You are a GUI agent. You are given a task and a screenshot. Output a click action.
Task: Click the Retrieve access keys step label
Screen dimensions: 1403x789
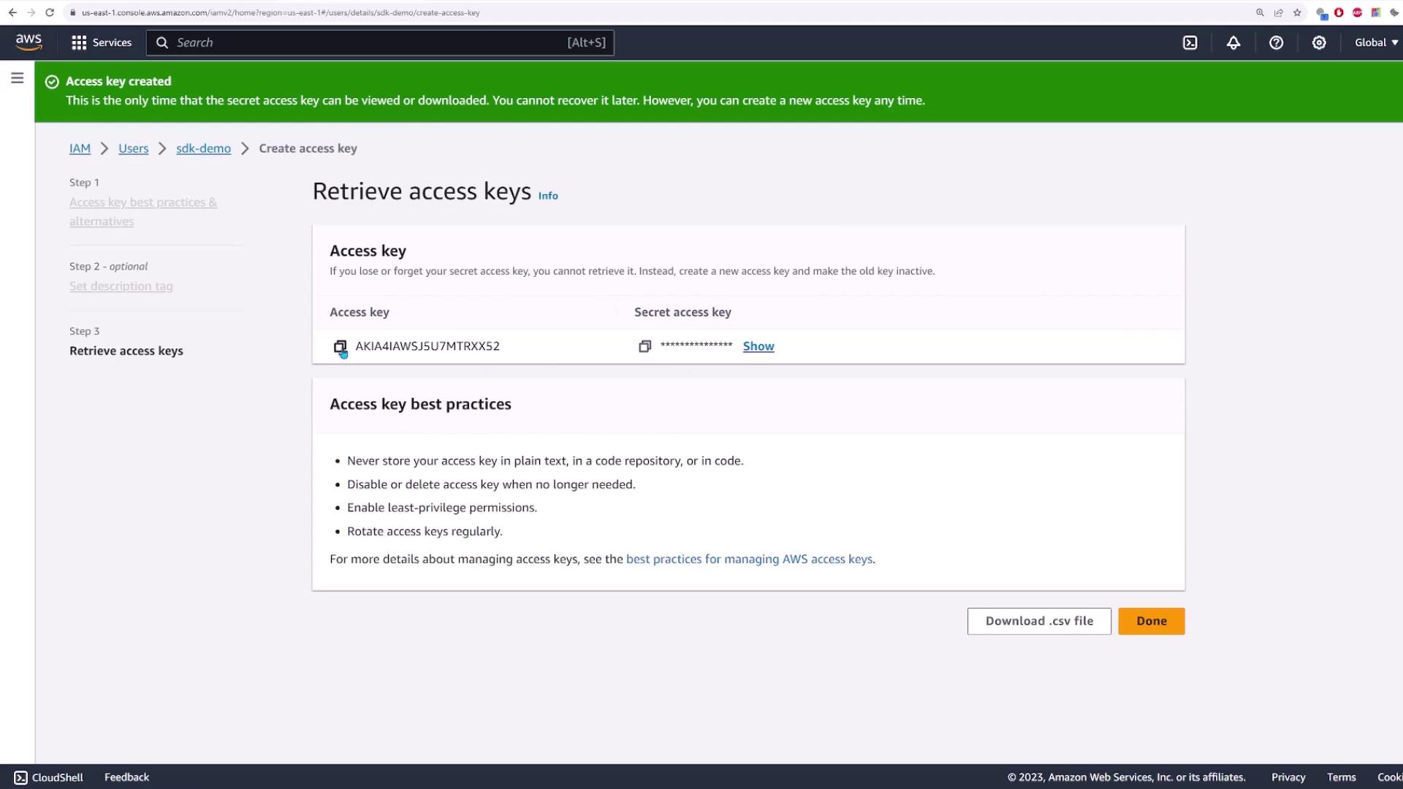126,351
